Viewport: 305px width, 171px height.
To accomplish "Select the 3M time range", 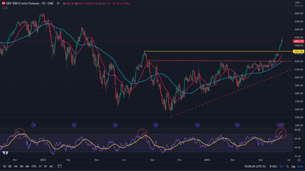I will point(21,166).
